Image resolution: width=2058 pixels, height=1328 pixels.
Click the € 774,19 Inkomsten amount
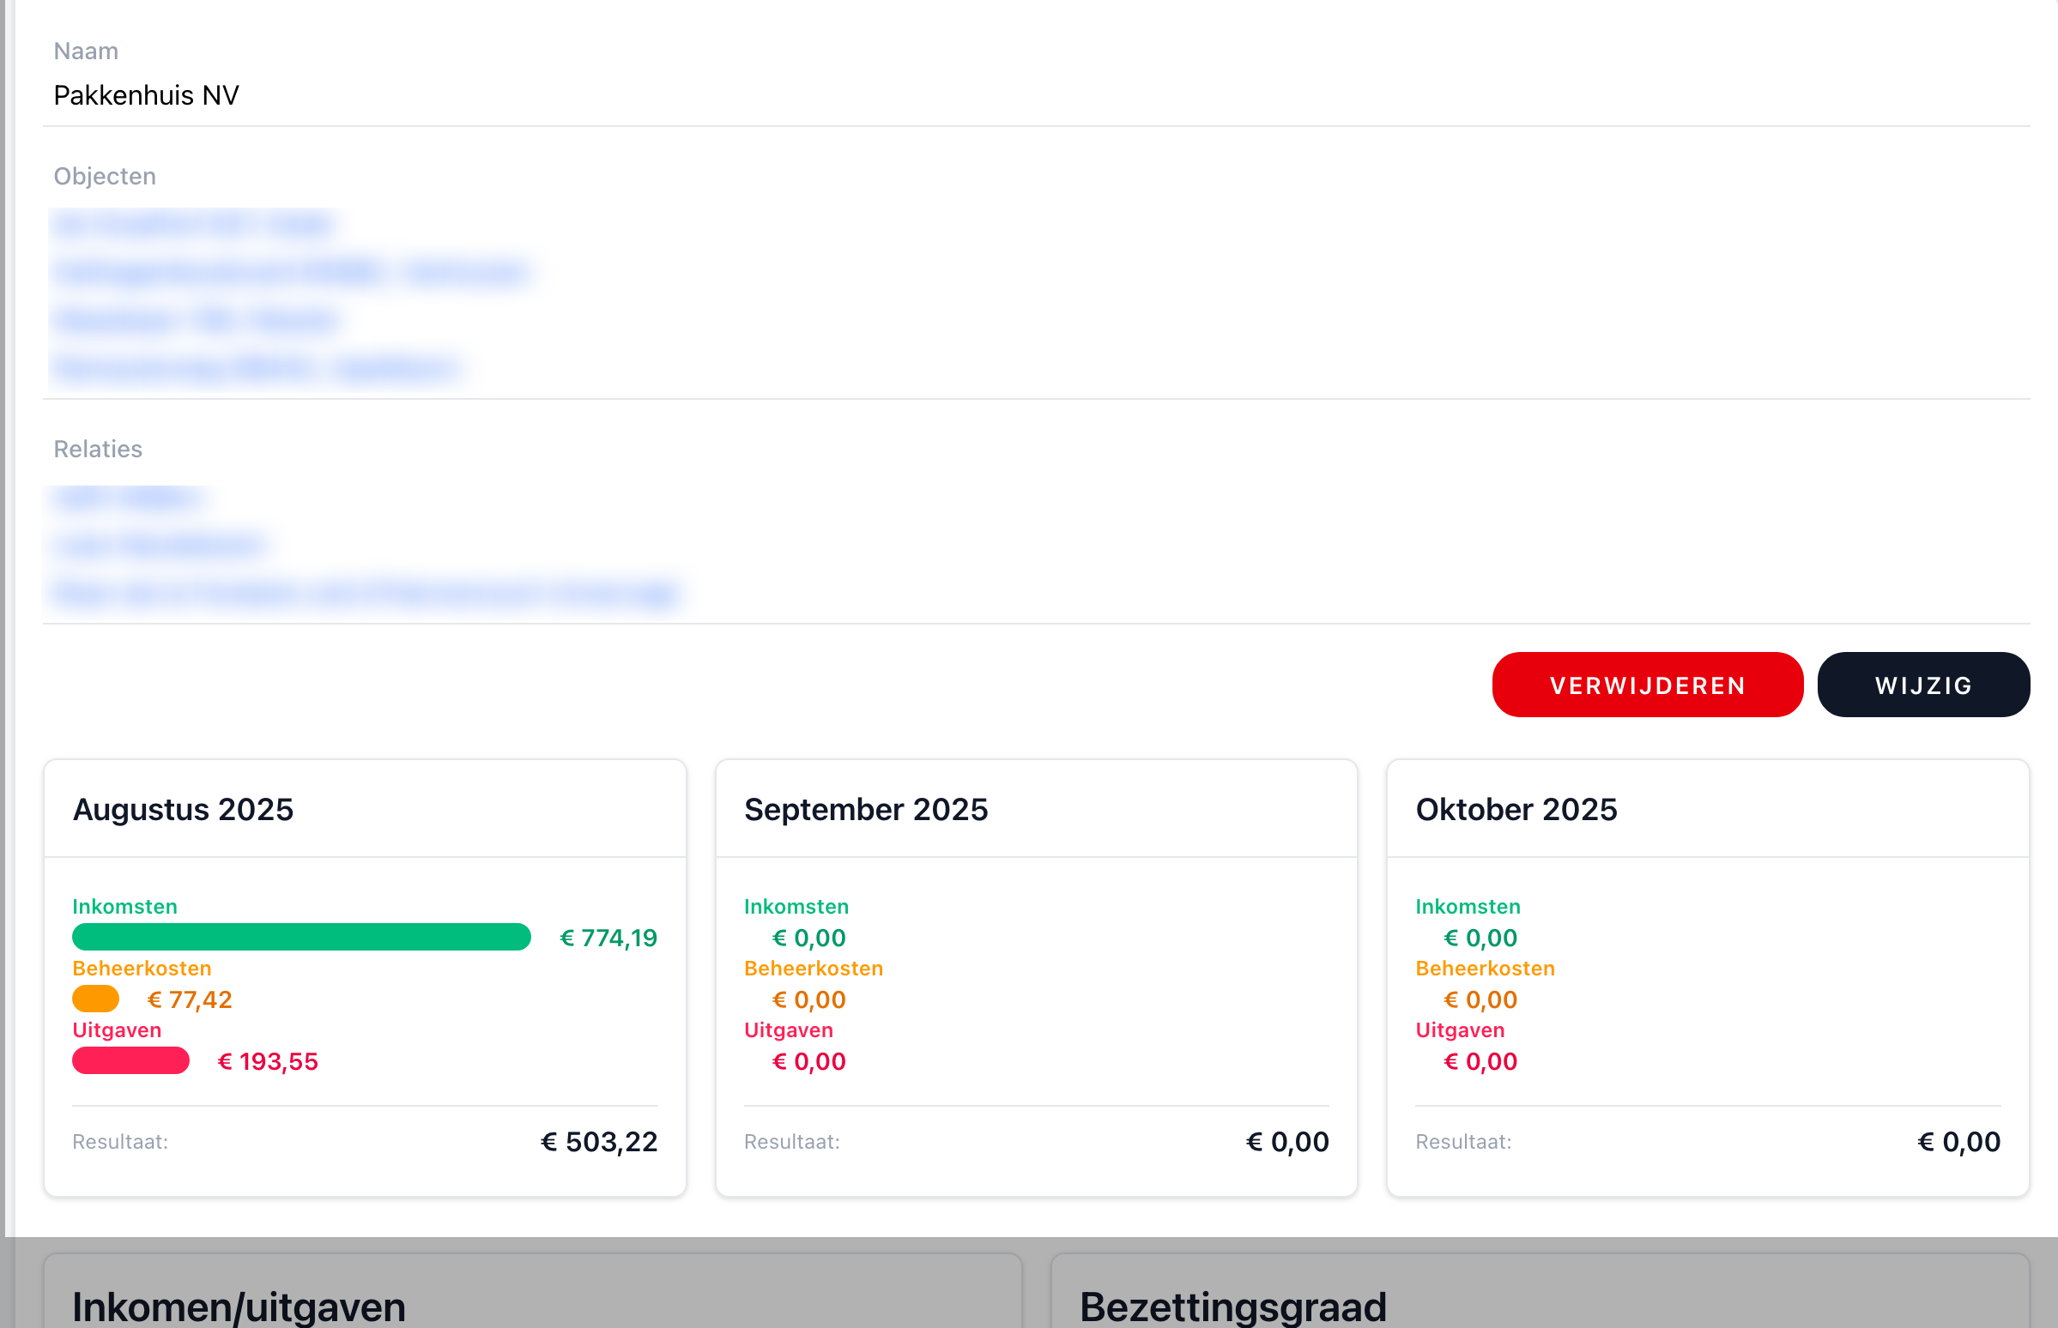[608, 938]
